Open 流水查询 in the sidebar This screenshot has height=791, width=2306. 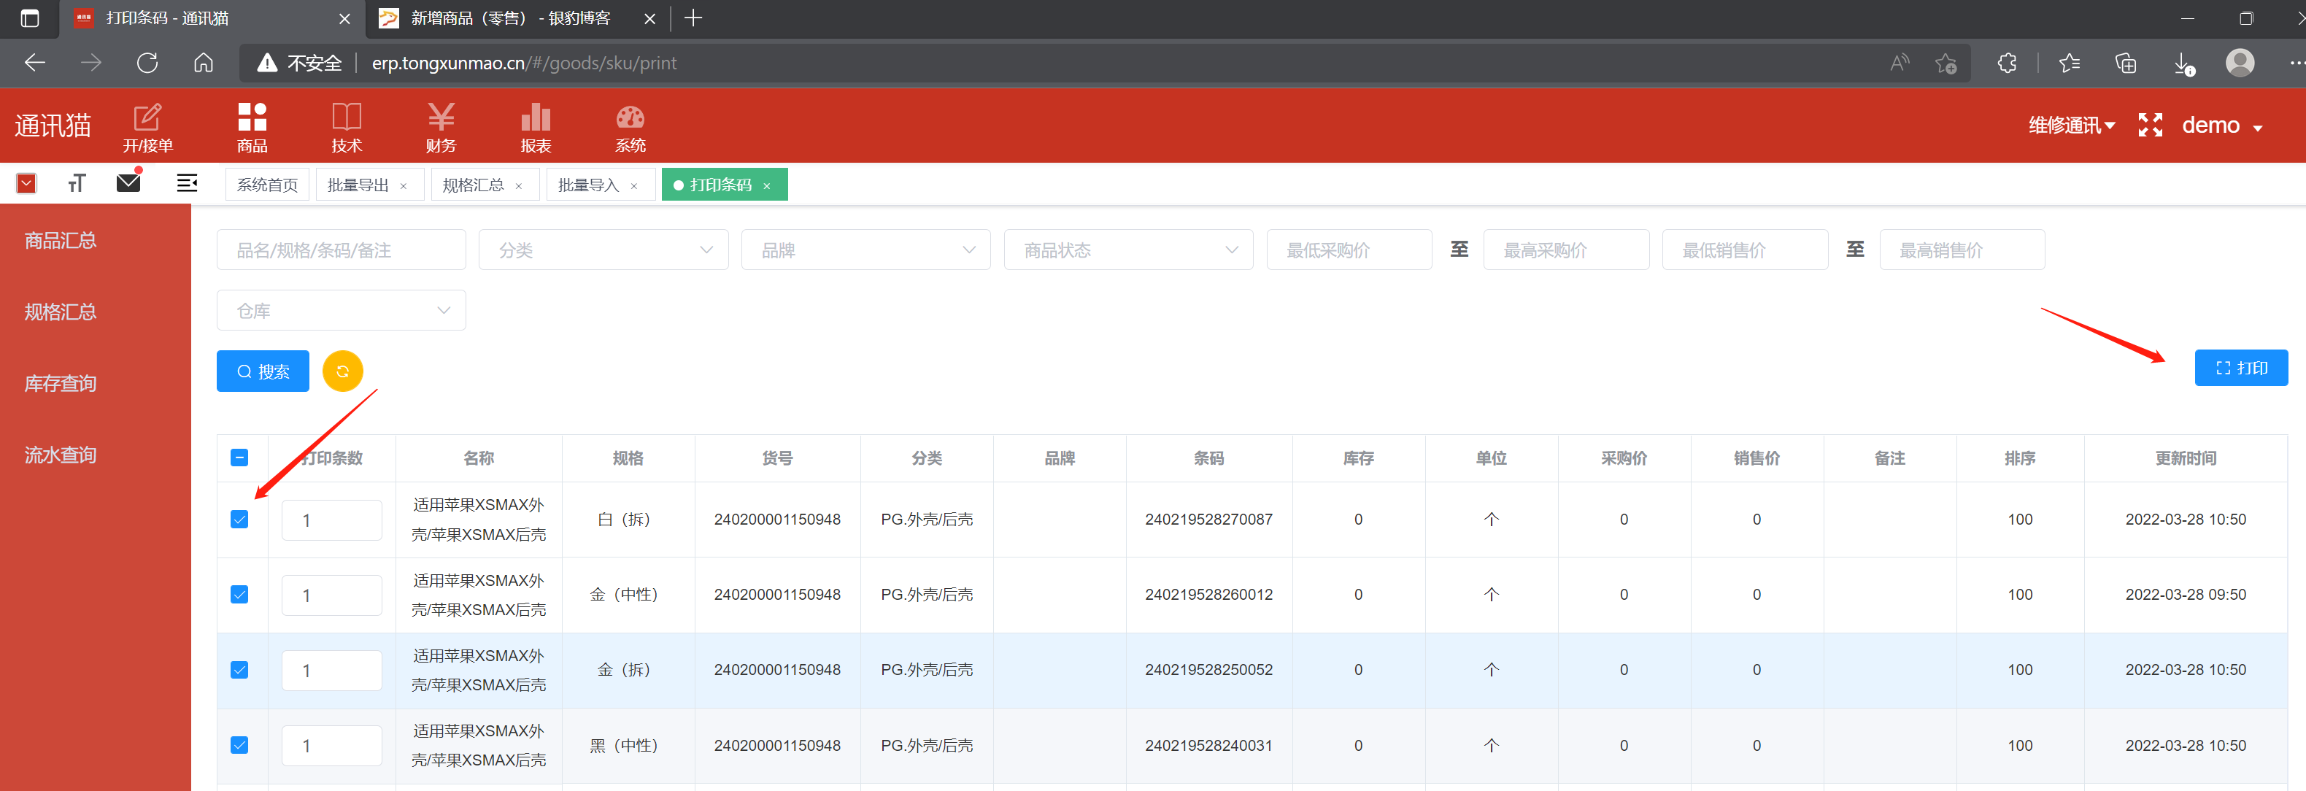coord(60,455)
